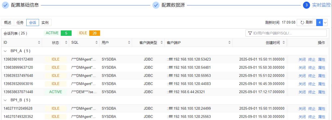Sort by 创建时间 column arrows
This screenshot has height=120, width=332.
(x=284, y=43)
